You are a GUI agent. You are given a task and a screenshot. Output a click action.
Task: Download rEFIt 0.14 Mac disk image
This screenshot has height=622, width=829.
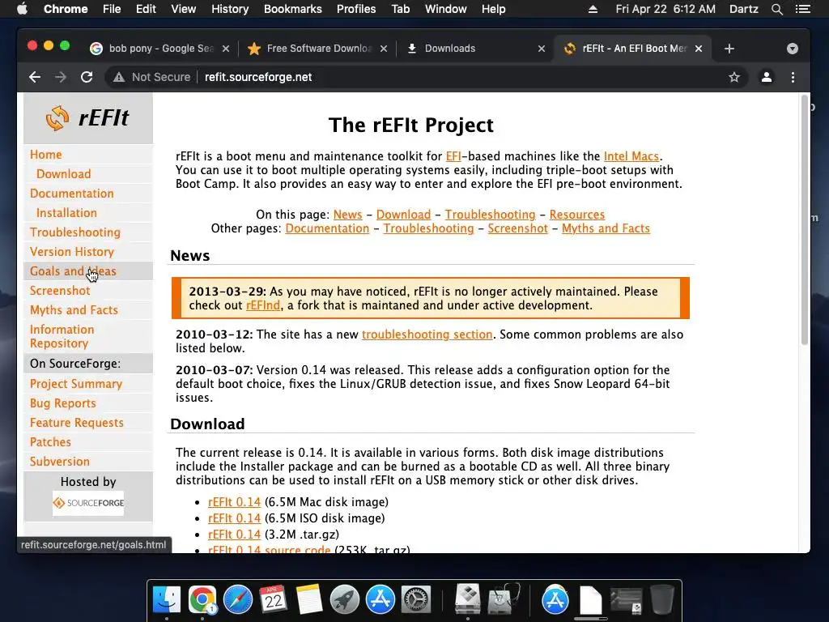[234, 502]
